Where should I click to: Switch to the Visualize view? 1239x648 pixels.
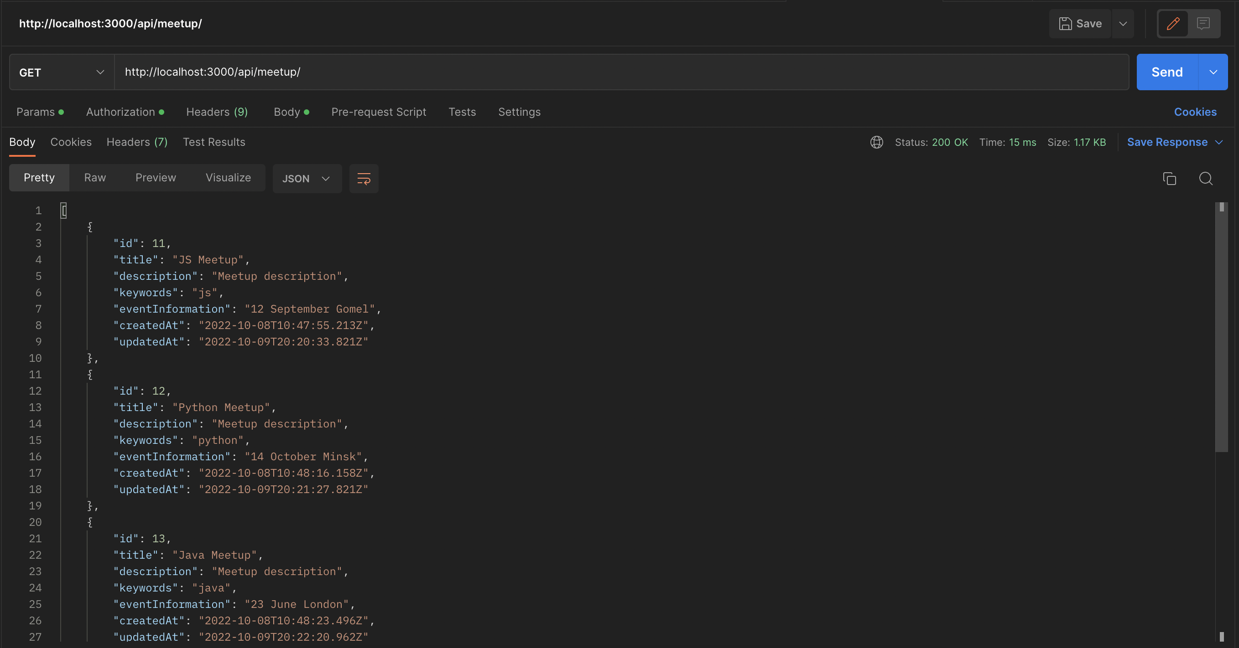pos(228,177)
